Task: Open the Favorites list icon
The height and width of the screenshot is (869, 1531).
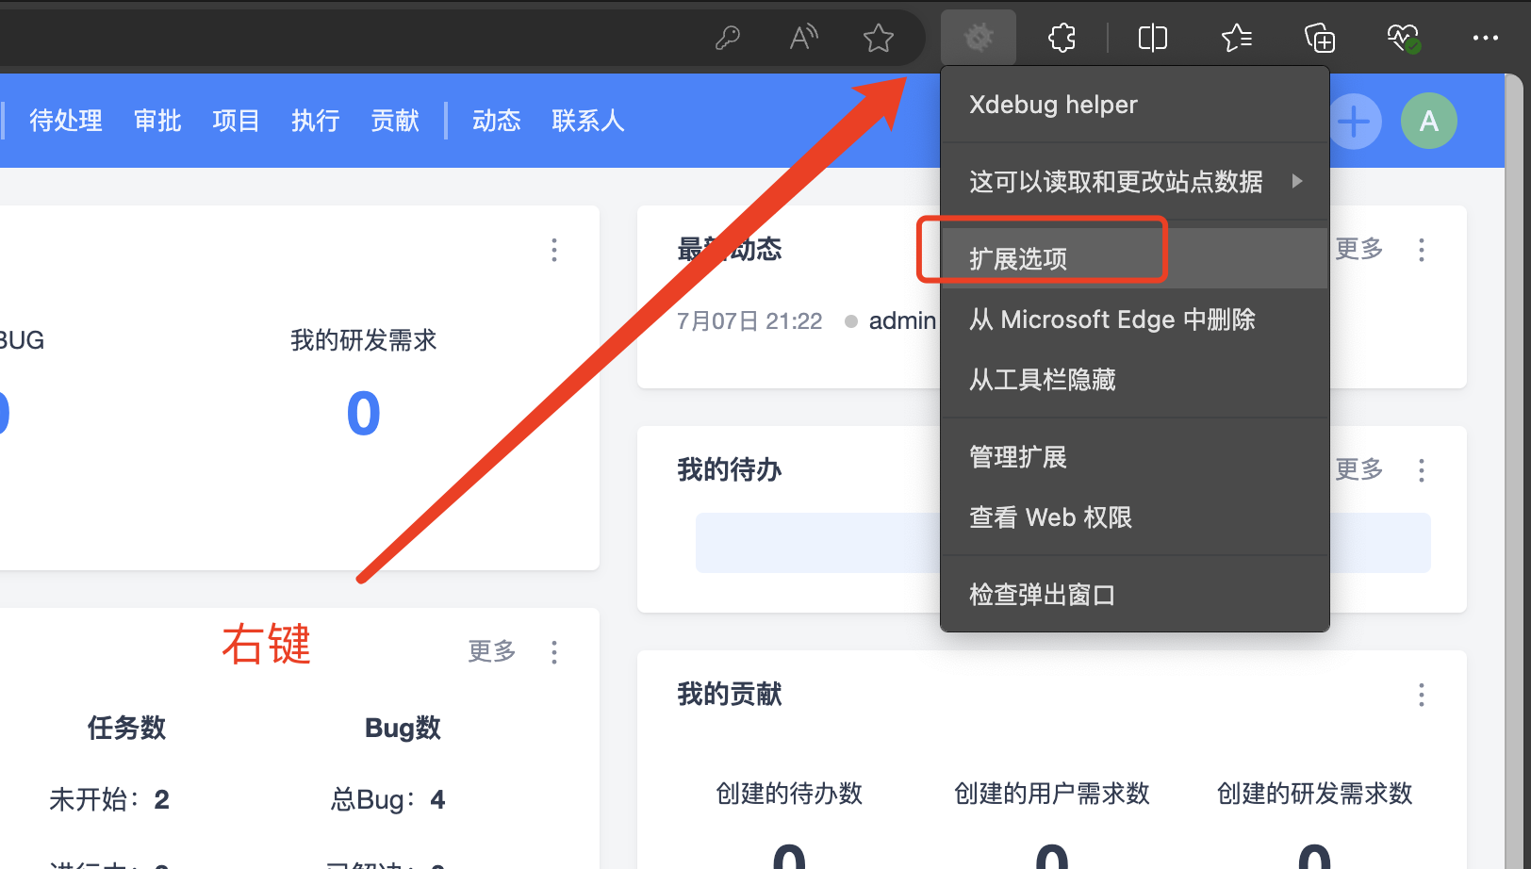Action: coord(1236,38)
